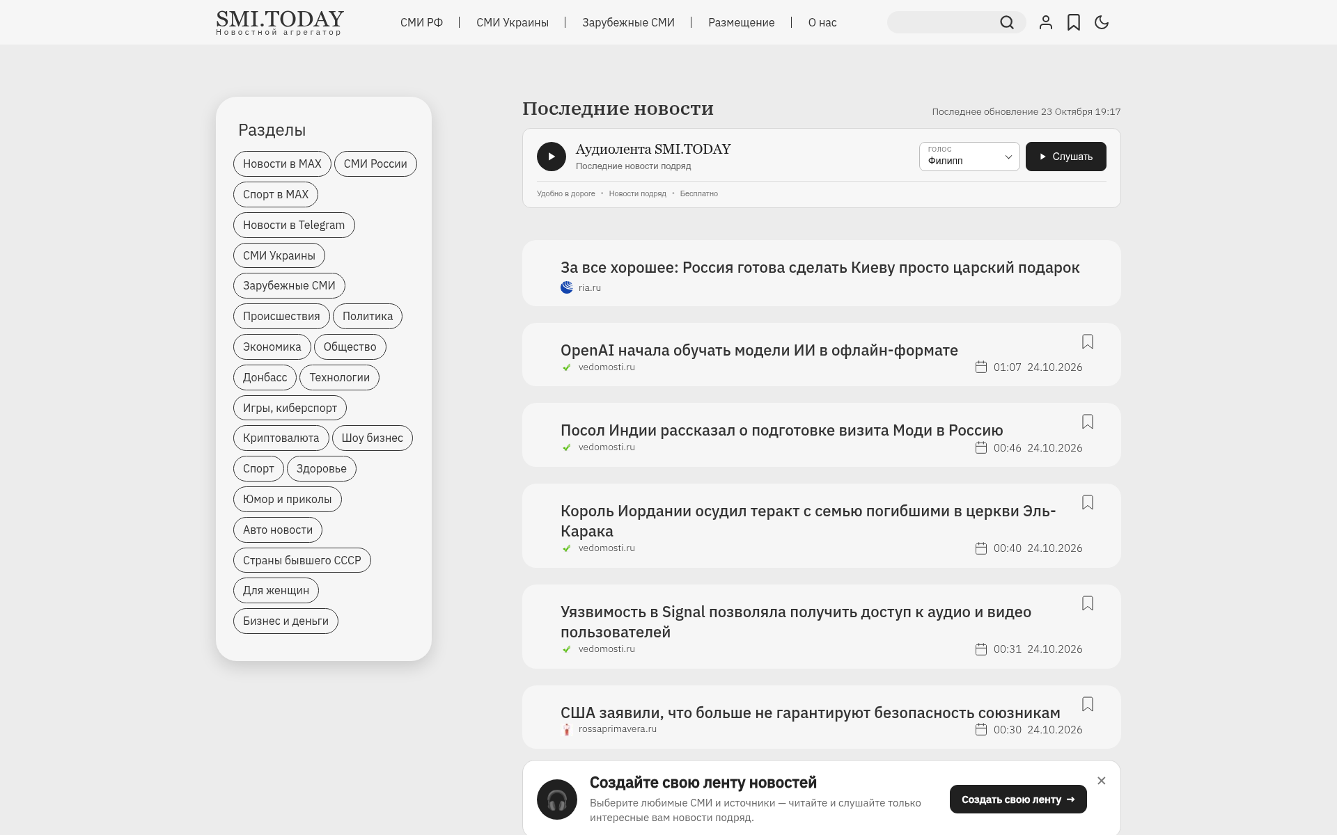The width and height of the screenshot is (1337, 835).
Task: Select Политика section chip
Action: 368,317
